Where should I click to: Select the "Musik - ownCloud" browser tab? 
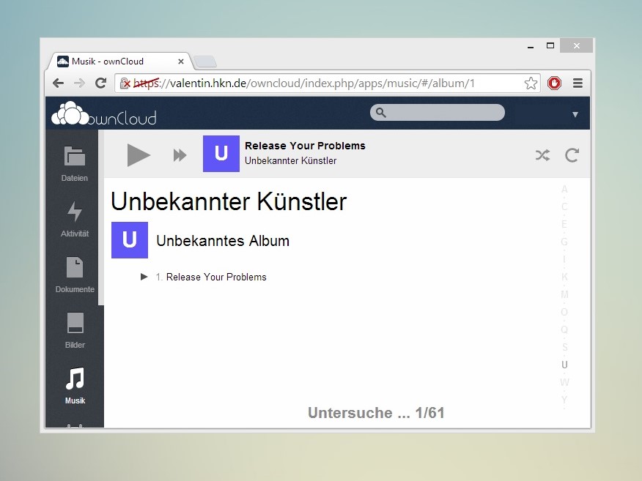point(119,61)
